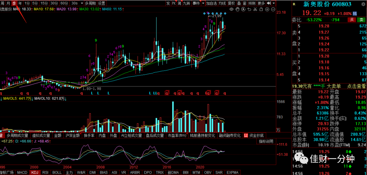This screenshot has width=367, height=175.
Task: Switch indicator to MACD
Action: (22, 172)
